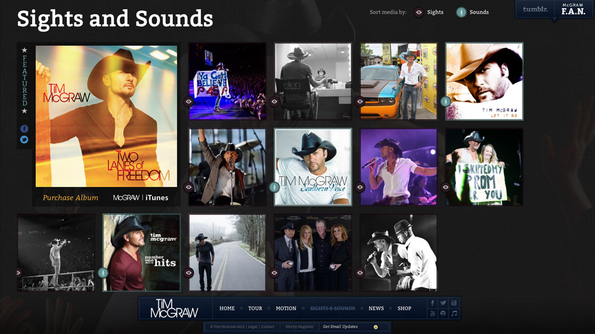595x334 pixels.
Task: Click eye icon on black-and-white duet photo
Action: click(360, 273)
